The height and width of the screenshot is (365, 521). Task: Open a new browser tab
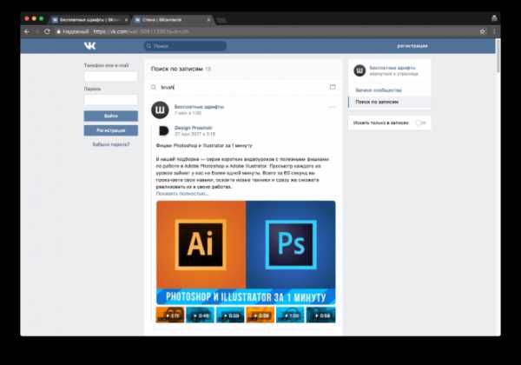click(x=221, y=20)
